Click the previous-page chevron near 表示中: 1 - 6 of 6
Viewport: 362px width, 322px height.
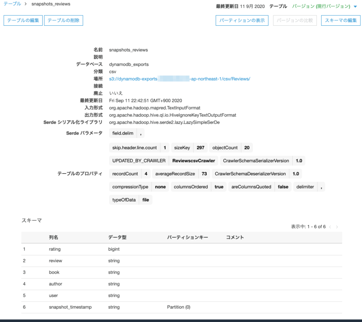[330, 226]
